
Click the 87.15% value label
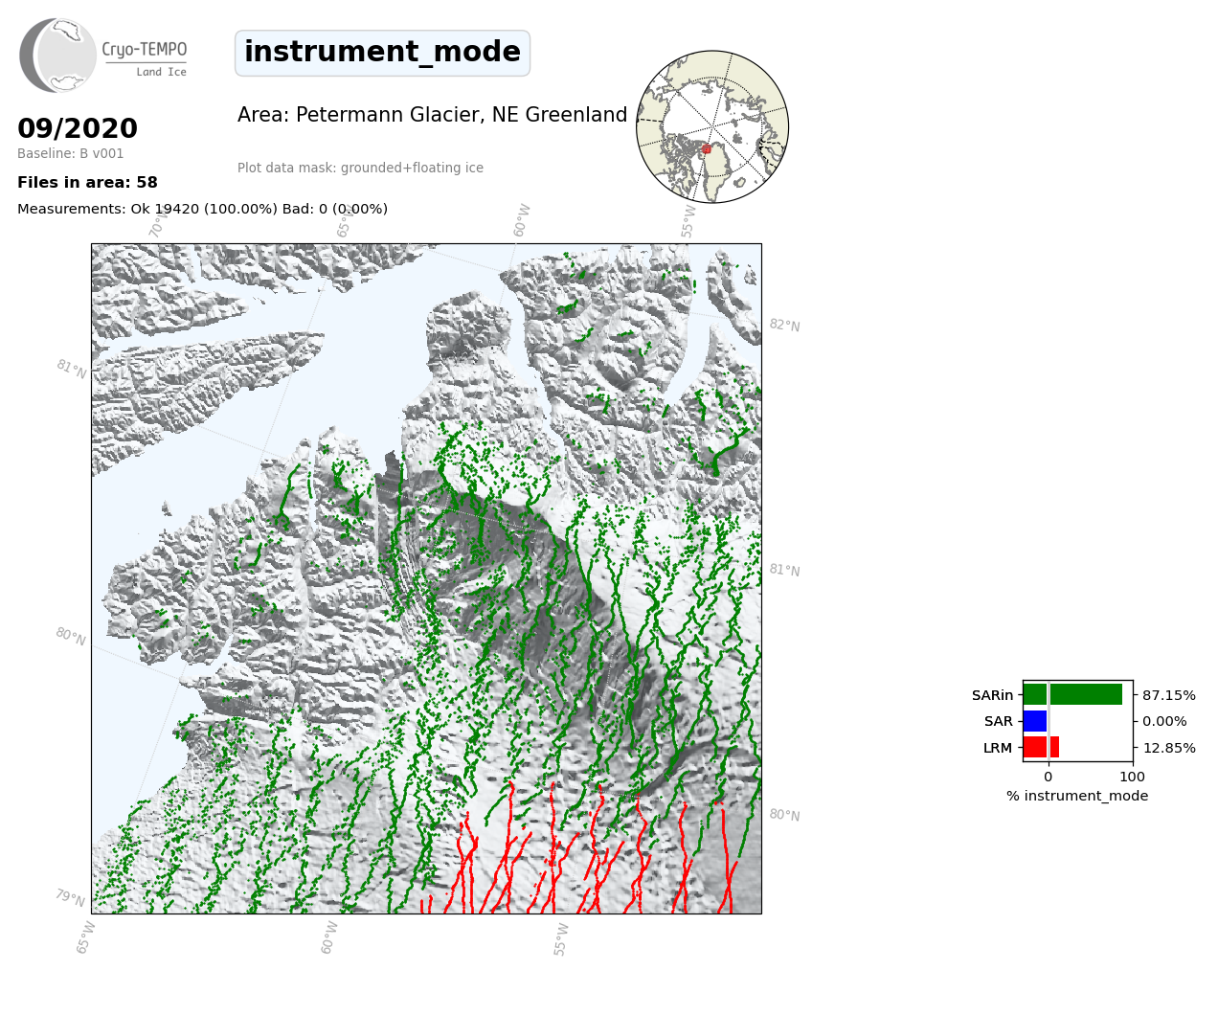(1168, 695)
